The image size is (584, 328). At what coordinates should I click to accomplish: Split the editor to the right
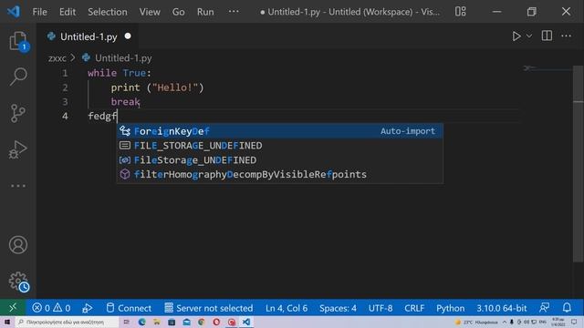point(547,36)
